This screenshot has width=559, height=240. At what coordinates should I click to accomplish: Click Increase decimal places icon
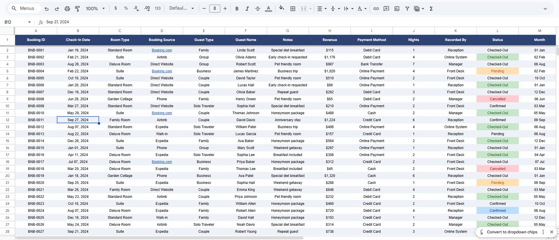147,8
